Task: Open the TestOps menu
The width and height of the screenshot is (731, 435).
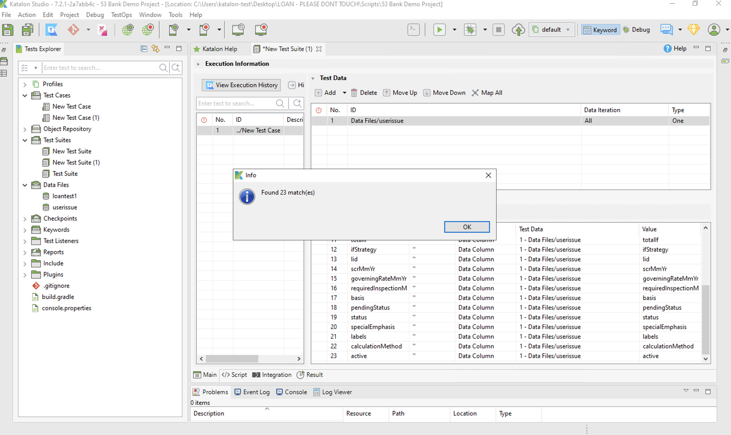Action: (121, 15)
